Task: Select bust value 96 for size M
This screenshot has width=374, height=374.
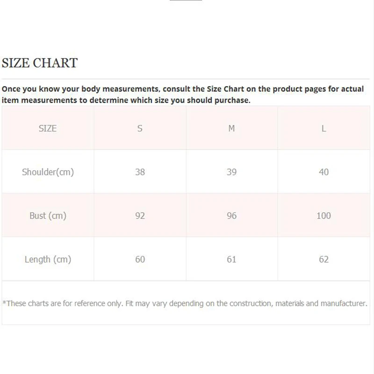Action: point(231,216)
